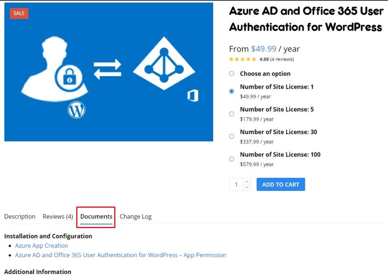Image resolution: width=388 pixels, height=278 pixels.
Task: Click the product featured image
Action: (109, 72)
